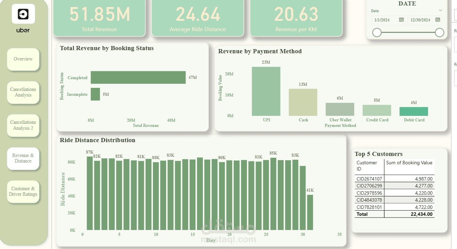The width and height of the screenshot is (457, 249).
Task: Select the Average Ride Distance card
Action: point(198,17)
